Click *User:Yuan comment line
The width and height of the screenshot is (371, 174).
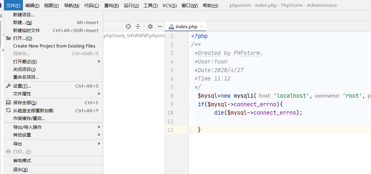pos(211,62)
